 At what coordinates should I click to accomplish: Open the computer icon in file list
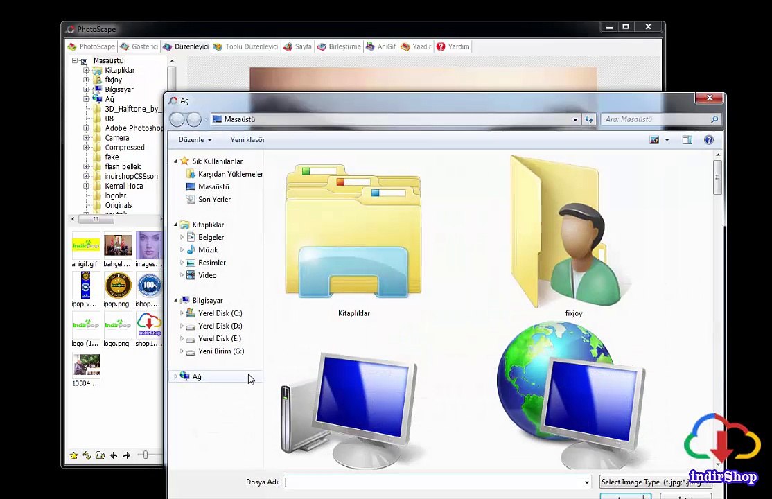pyautogui.click(x=351, y=410)
